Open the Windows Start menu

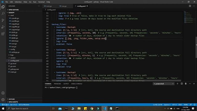3,109
